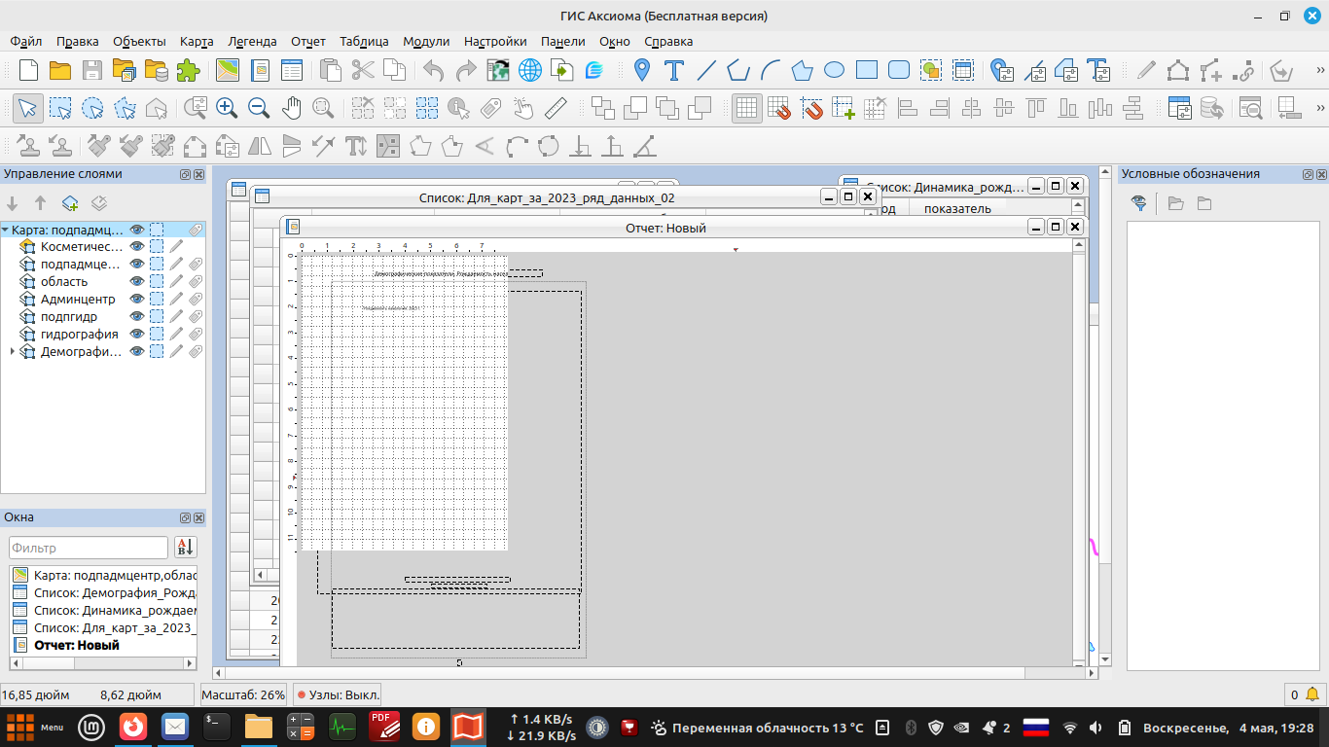The image size is (1329, 747).
Task: Click the Фильтр input field
Action: point(89,548)
